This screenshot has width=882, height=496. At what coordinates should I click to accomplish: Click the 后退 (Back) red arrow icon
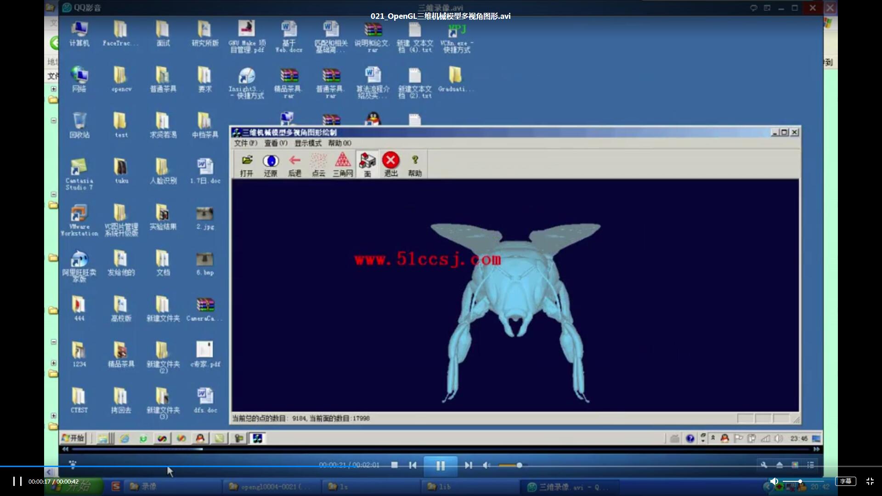coord(294,165)
